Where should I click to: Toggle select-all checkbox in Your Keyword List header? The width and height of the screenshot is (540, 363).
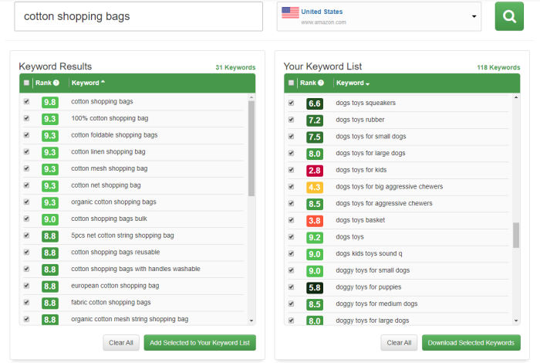coord(291,83)
